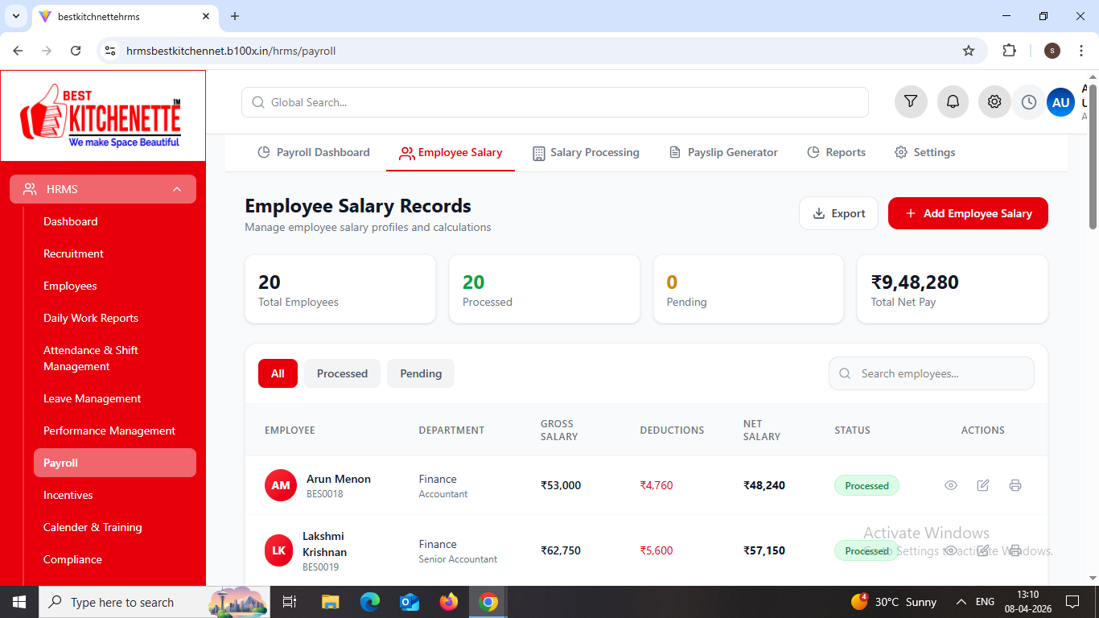View Arun Menon's salary record (eye icon)

(951, 485)
